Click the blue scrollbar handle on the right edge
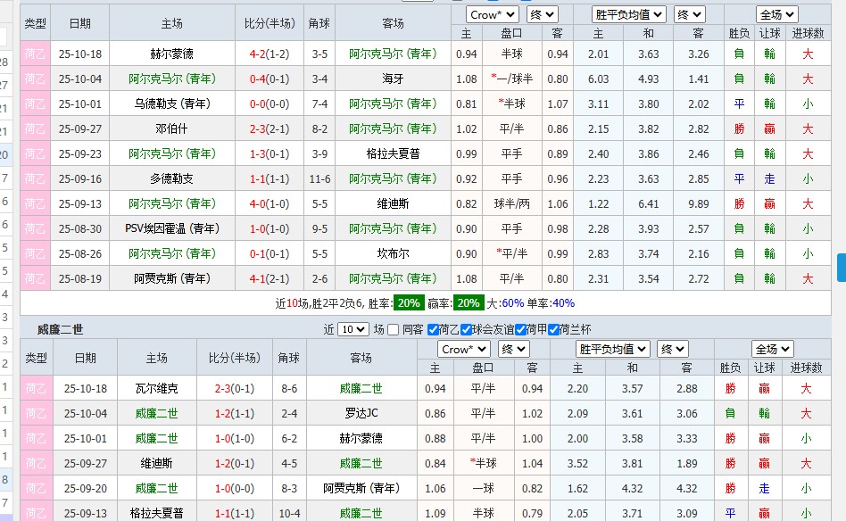The height and width of the screenshot is (521, 846). [x=841, y=268]
